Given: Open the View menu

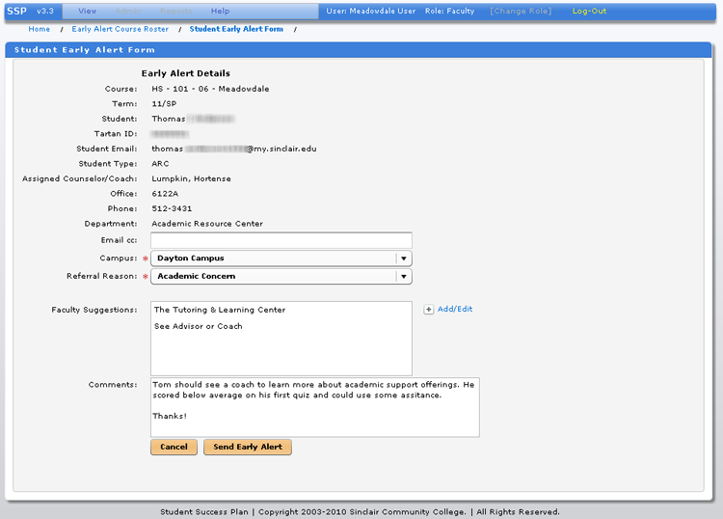Looking at the screenshot, I should (87, 11).
